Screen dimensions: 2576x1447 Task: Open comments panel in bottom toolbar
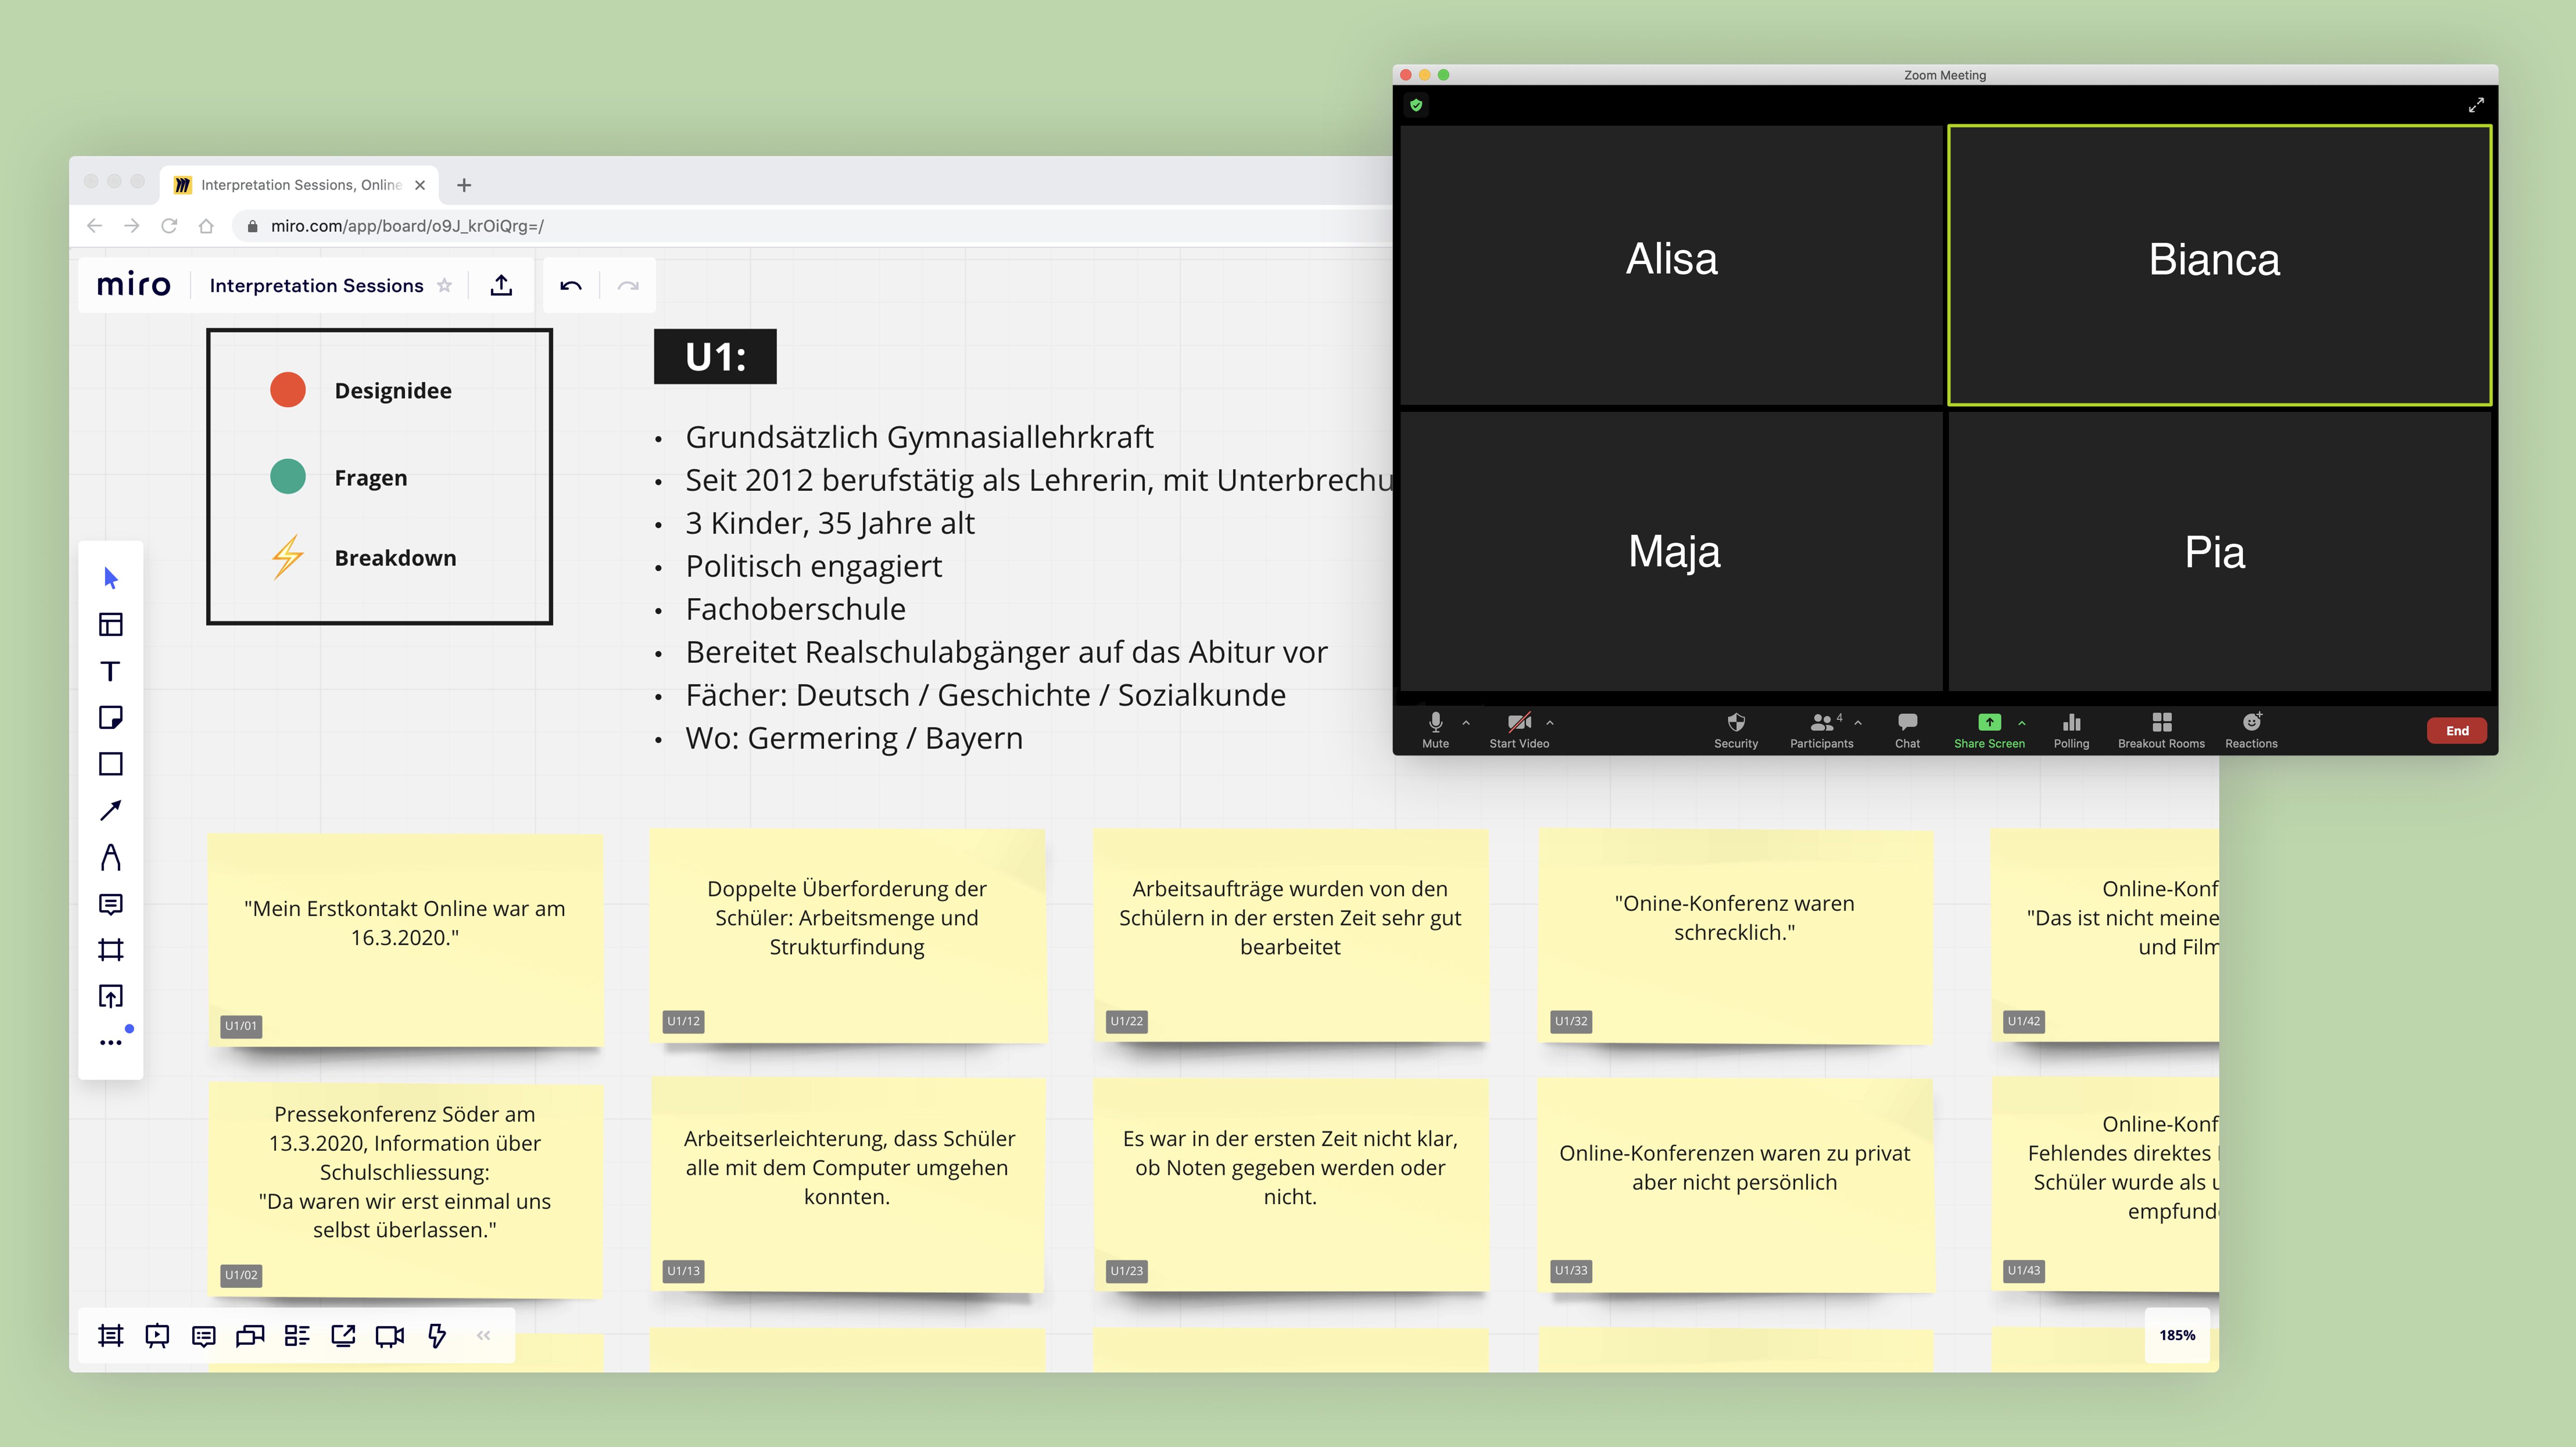[204, 1335]
